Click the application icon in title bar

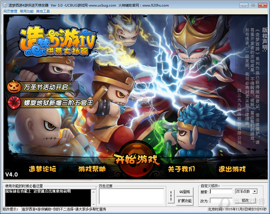(5, 5)
